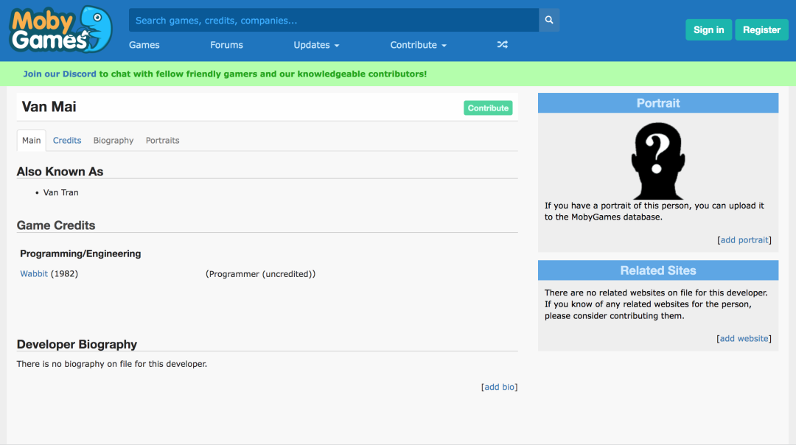Click the Van Tran alias text
The height and width of the screenshot is (445, 796).
coord(61,192)
